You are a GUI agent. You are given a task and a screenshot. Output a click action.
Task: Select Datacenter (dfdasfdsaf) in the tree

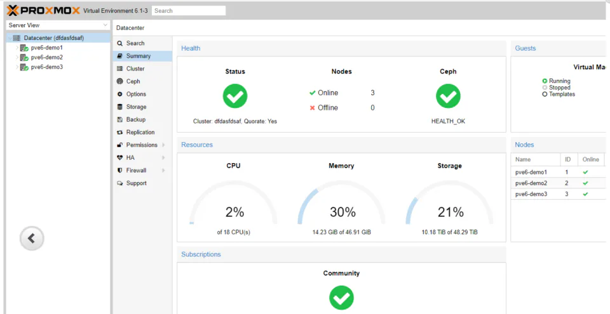pos(58,38)
